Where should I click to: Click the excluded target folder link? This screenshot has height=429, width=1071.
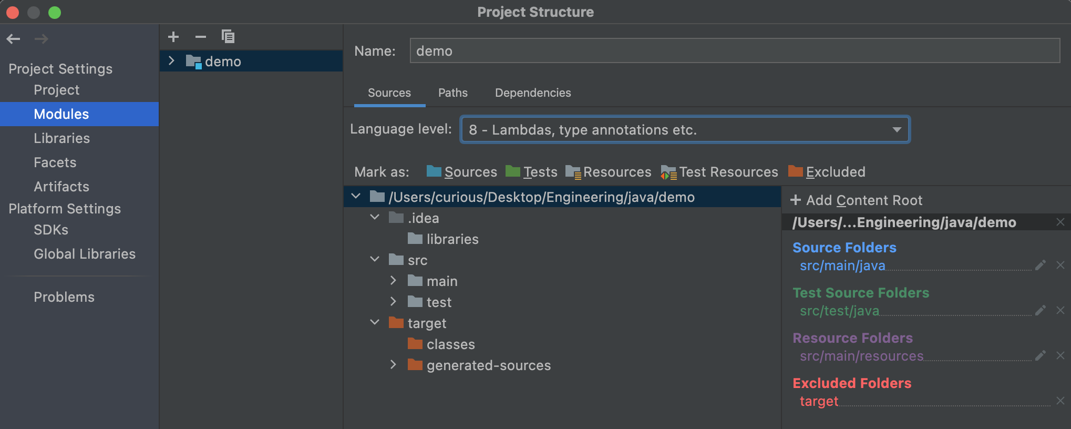point(819,402)
